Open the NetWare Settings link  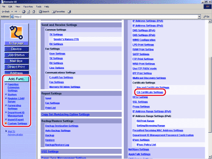pos(139,150)
